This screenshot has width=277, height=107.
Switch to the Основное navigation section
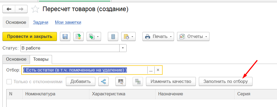pyautogui.click(x=16, y=22)
